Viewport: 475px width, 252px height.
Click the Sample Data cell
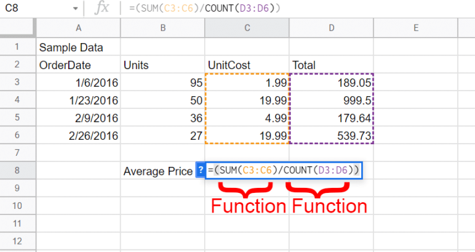pos(79,47)
